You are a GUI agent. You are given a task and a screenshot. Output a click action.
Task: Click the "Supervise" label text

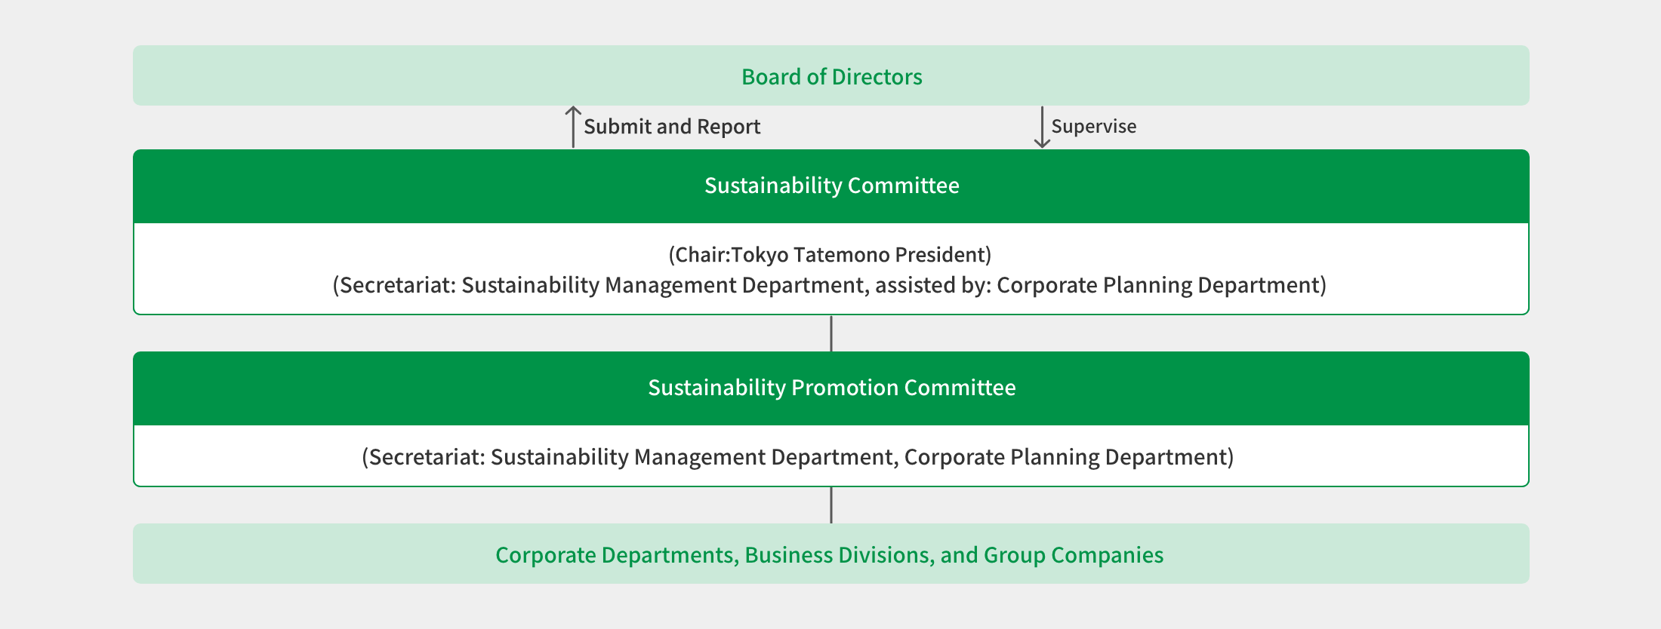tap(1093, 127)
